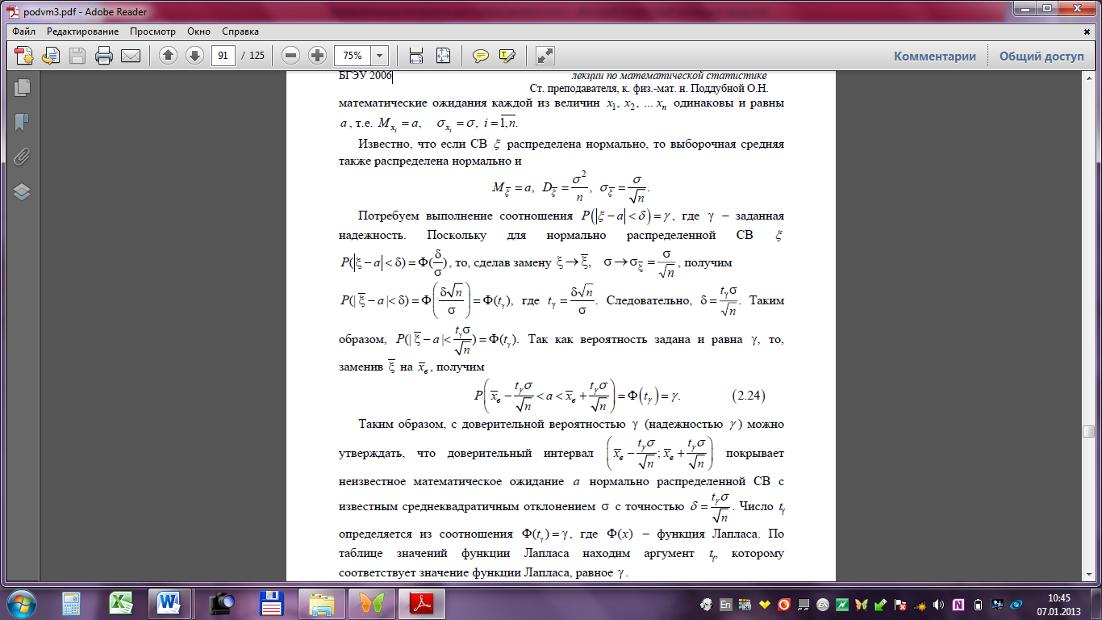Click the equation number (2.24)
The width and height of the screenshot is (1102, 620).
coord(747,396)
